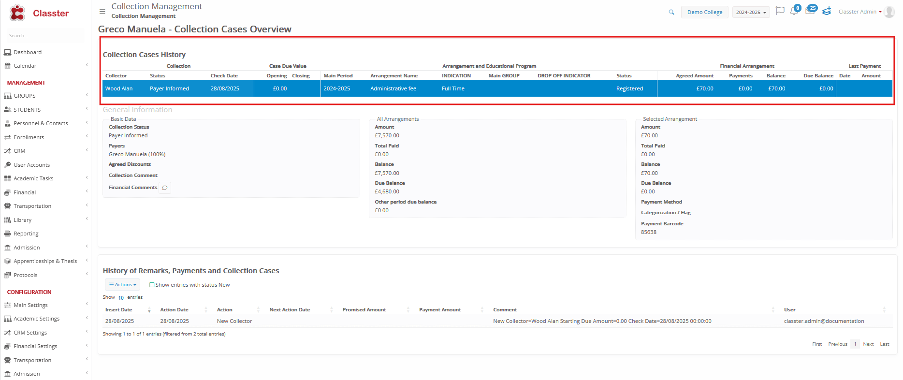Click the hamburger menu icon
903x380 pixels.
click(102, 12)
